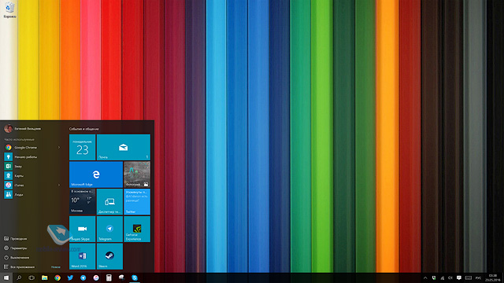Open the Mail (Почта) tile

point(124,147)
